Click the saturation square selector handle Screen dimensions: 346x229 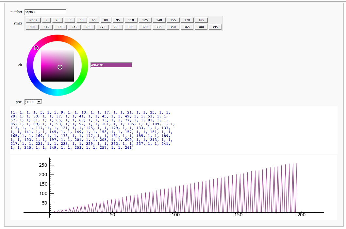point(60,67)
